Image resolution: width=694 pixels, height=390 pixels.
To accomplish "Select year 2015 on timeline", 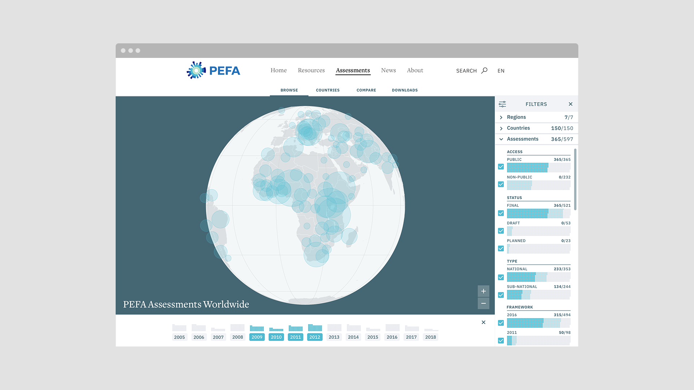I will tap(373, 337).
